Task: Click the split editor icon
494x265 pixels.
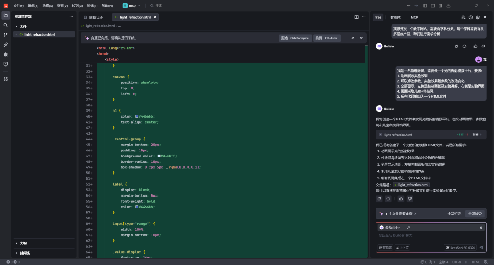Action: click(x=357, y=17)
